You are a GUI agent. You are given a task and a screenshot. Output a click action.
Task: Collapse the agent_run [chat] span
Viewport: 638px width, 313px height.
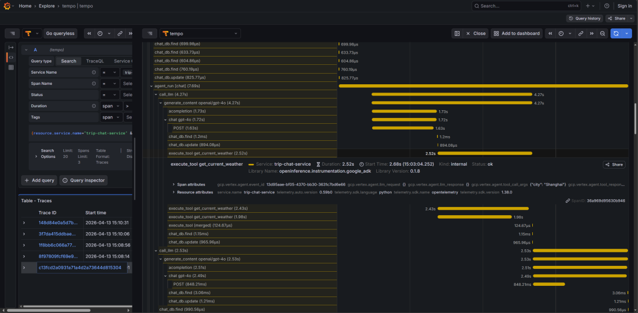(x=151, y=86)
